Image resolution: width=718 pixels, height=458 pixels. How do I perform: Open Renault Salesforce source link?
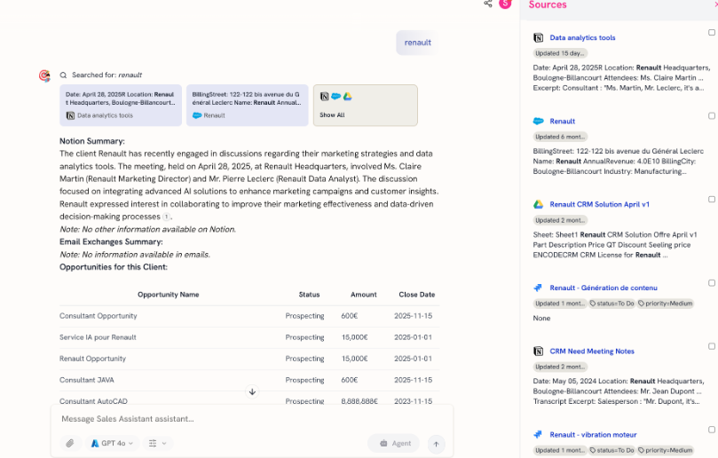(x=563, y=122)
